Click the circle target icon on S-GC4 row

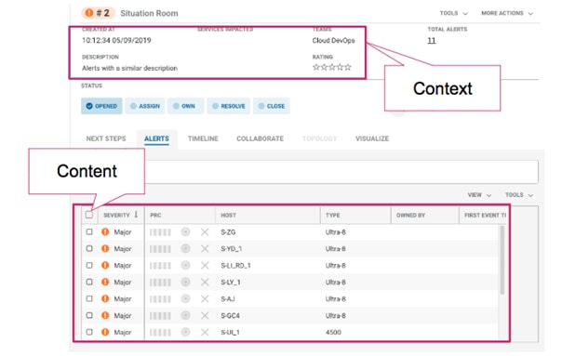coord(185,315)
